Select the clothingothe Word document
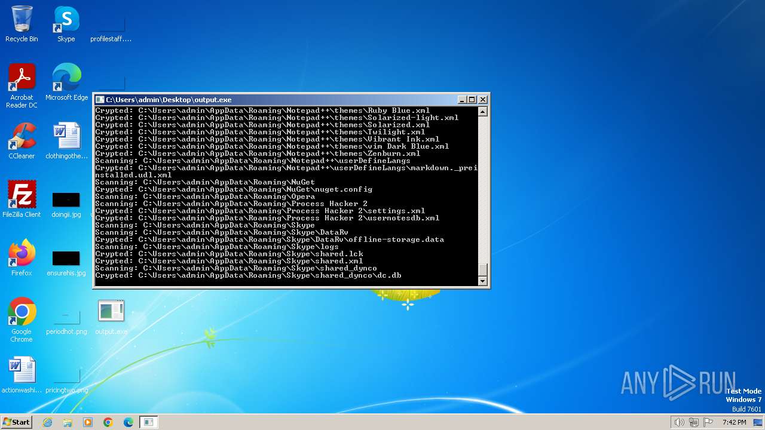This screenshot has width=765, height=430. coord(66,141)
